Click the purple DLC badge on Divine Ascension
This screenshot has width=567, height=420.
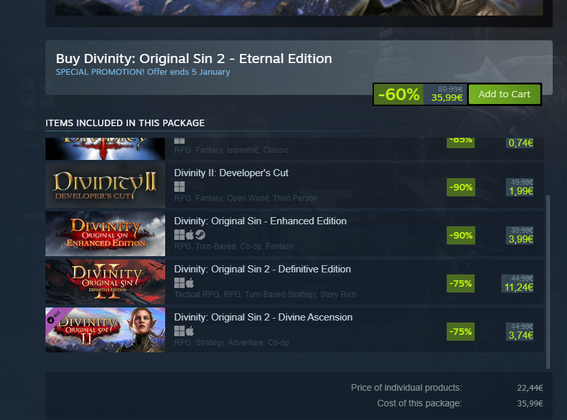[54, 317]
